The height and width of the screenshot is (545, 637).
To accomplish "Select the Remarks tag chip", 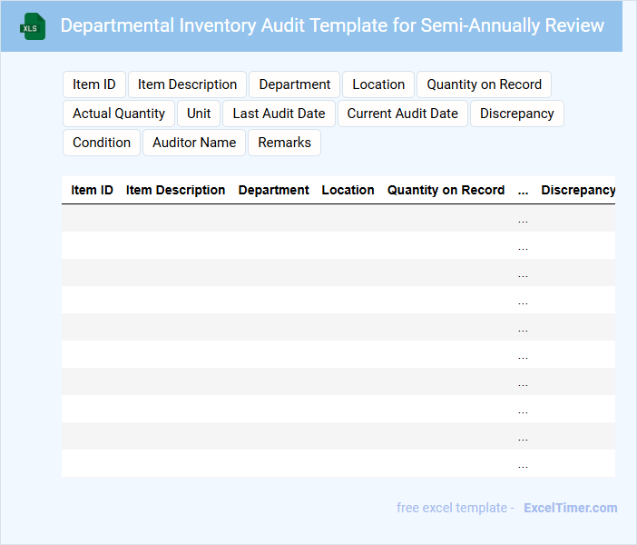I will pyautogui.click(x=284, y=143).
